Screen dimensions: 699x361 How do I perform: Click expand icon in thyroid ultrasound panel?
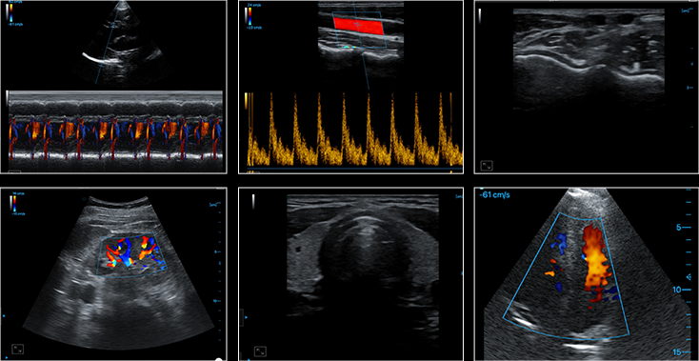[x=260, y=351]
